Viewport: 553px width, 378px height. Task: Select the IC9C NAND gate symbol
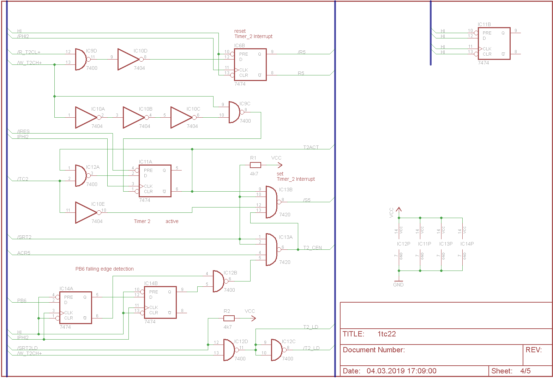pyautogui.click(x=235, y=112)
